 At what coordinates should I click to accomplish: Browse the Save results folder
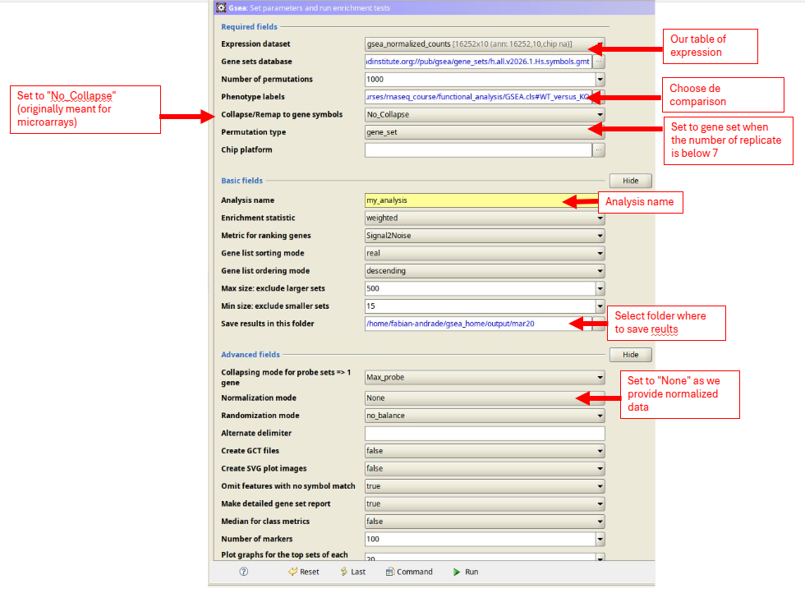click(598, 324)
